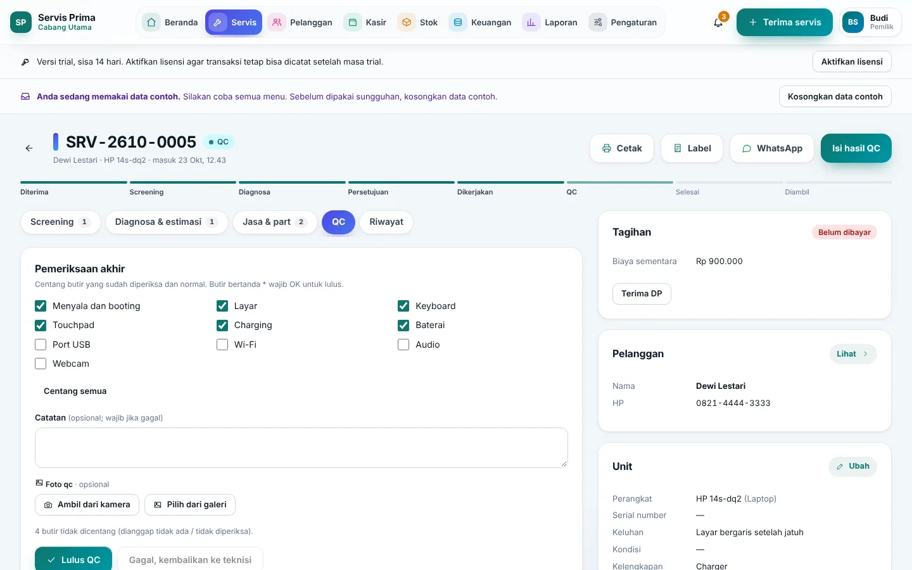
Task: Switch to the Riwayat tab
Action: point(386,222)
